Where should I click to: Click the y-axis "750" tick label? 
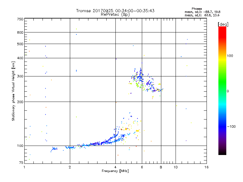(x=20, y=19)
